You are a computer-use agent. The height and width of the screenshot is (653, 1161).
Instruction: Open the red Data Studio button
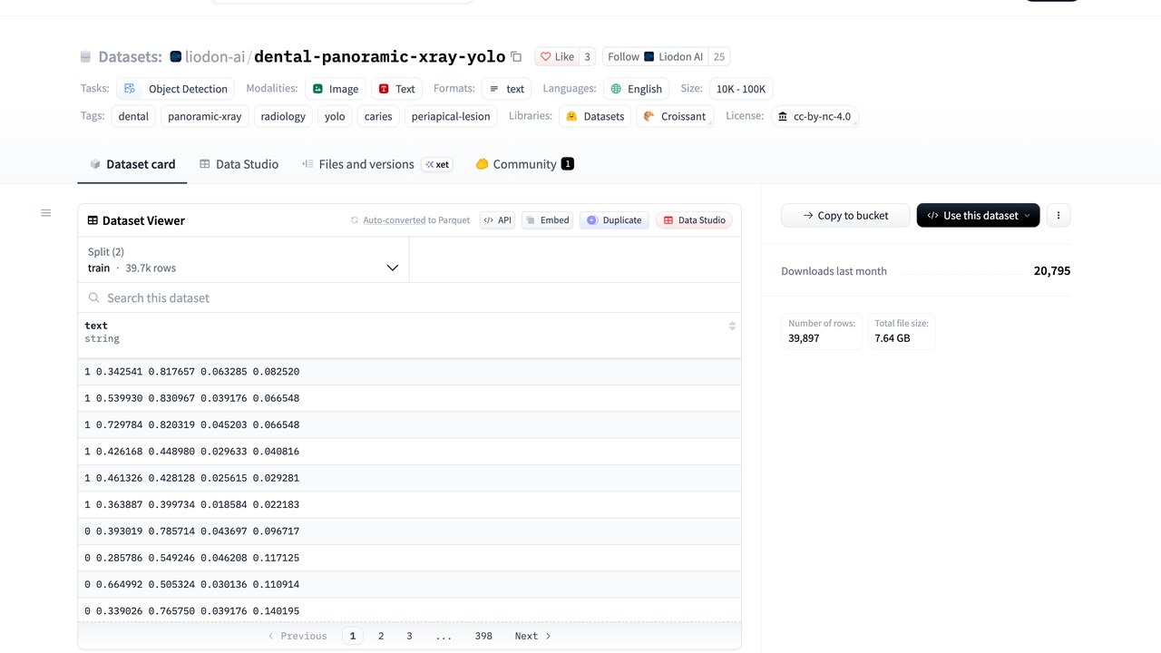[x=694, y=220]
